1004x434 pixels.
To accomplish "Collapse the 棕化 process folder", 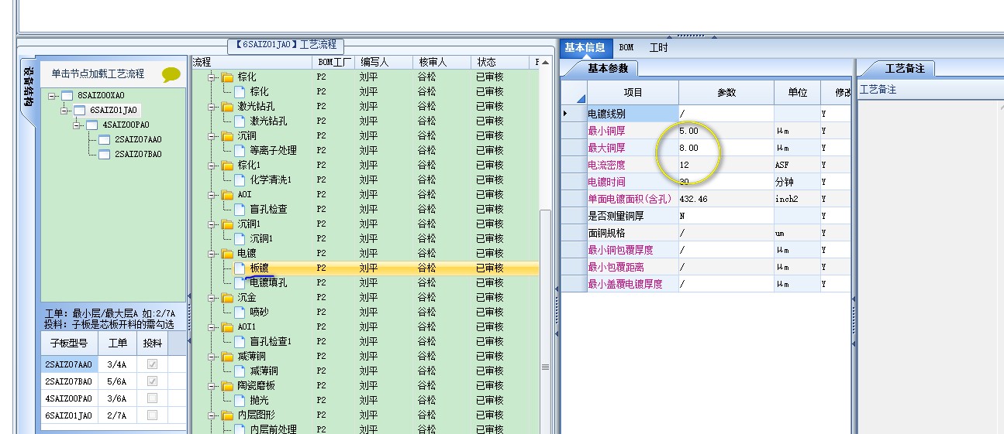I will [x=211, y=77].
